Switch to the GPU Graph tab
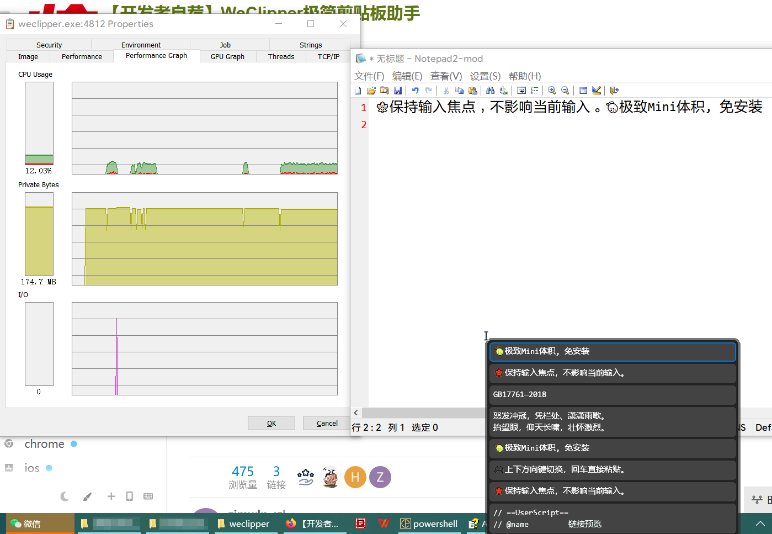The width and height of the screenshot is (772, 534). 227,56
